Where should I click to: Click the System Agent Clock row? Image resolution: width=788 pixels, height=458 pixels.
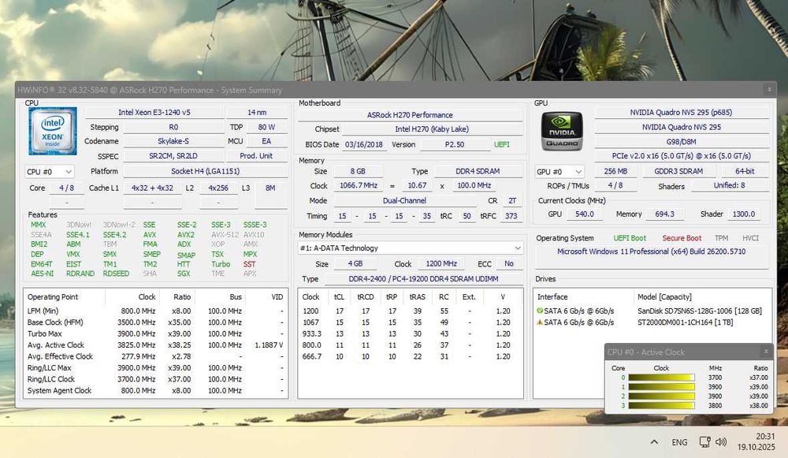(155, 391)
